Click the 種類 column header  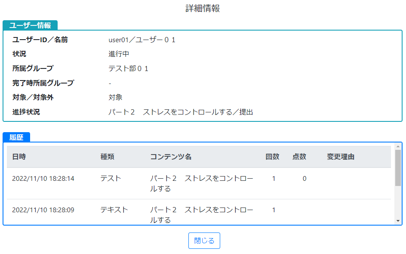click(107, 157)
